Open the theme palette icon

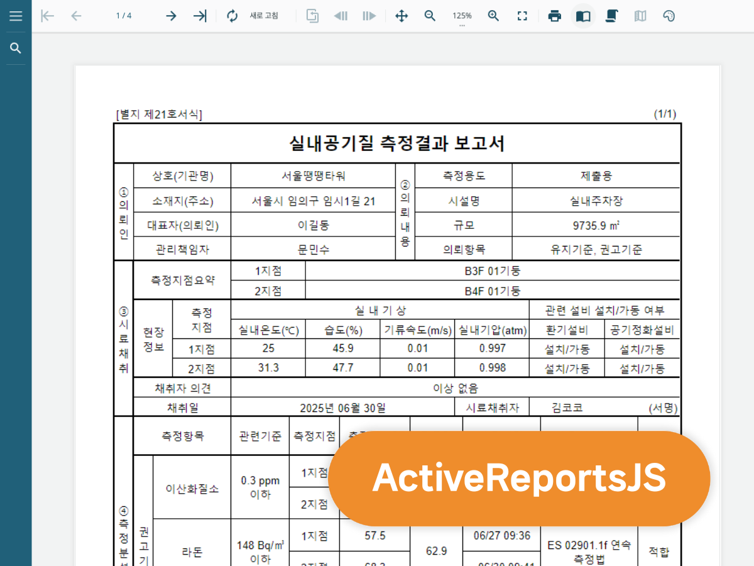[x=669, y=16]
